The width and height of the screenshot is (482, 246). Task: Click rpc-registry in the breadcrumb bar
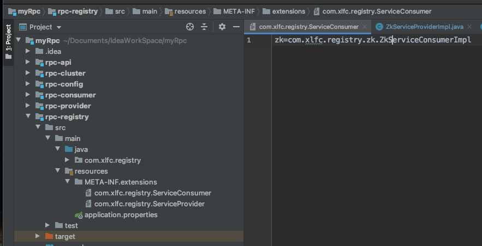click(78, 11)
